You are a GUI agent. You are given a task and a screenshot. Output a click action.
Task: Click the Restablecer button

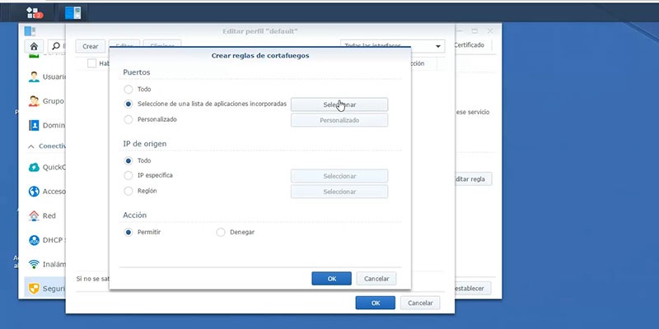[x=472, y=289]
